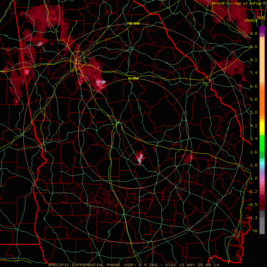Image resolution: width=267 pixels, height=267 pixels.
Task: Click the bright green segment of the color bar
Action: 262,143
